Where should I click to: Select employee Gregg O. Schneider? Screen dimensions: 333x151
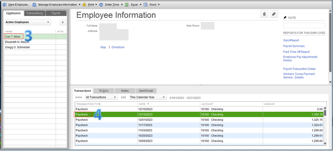coord(17,47)
